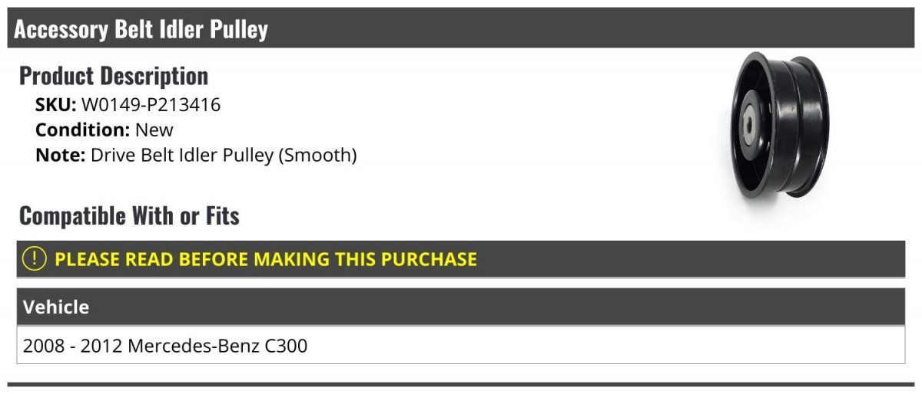The height and width of the screenshot is (394, 922).
Task: Click the Drive Belt Idler Pulley (Smooth) note
Action: pyautogui.click(x=224, y=156)
